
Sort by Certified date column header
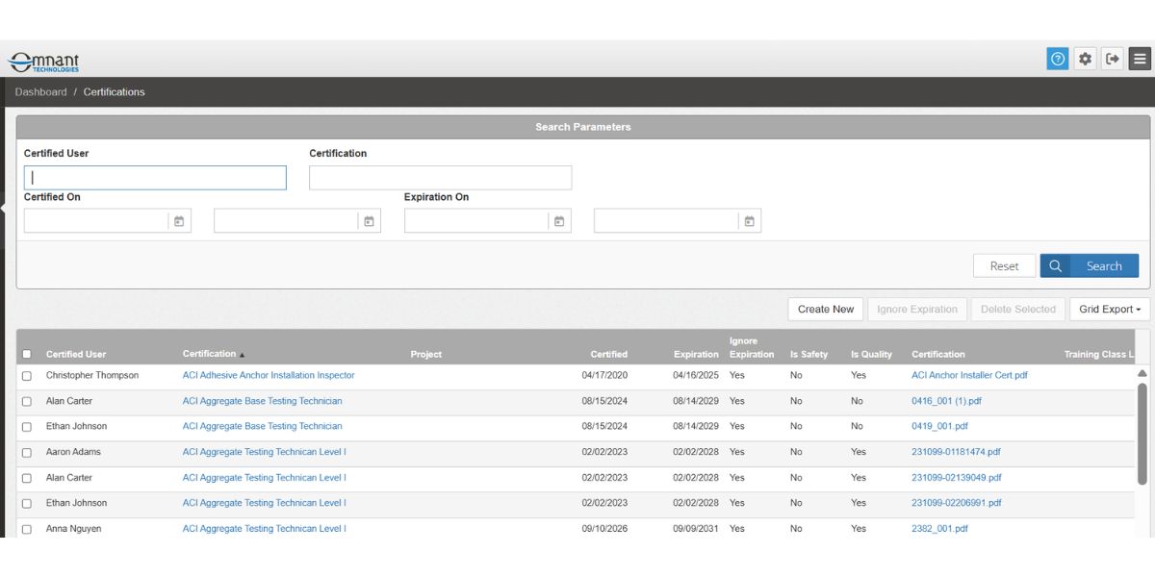pos(609,354)
